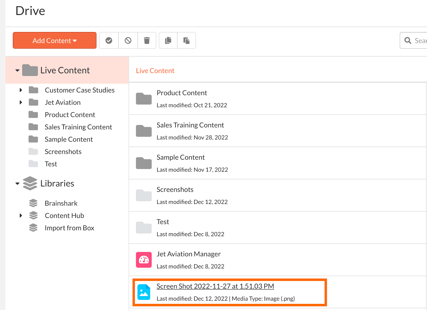This screenshot has width=427, height=310.
Task: Click the checkmark activate icon in toolbar
Action: [x=109, y=41]
